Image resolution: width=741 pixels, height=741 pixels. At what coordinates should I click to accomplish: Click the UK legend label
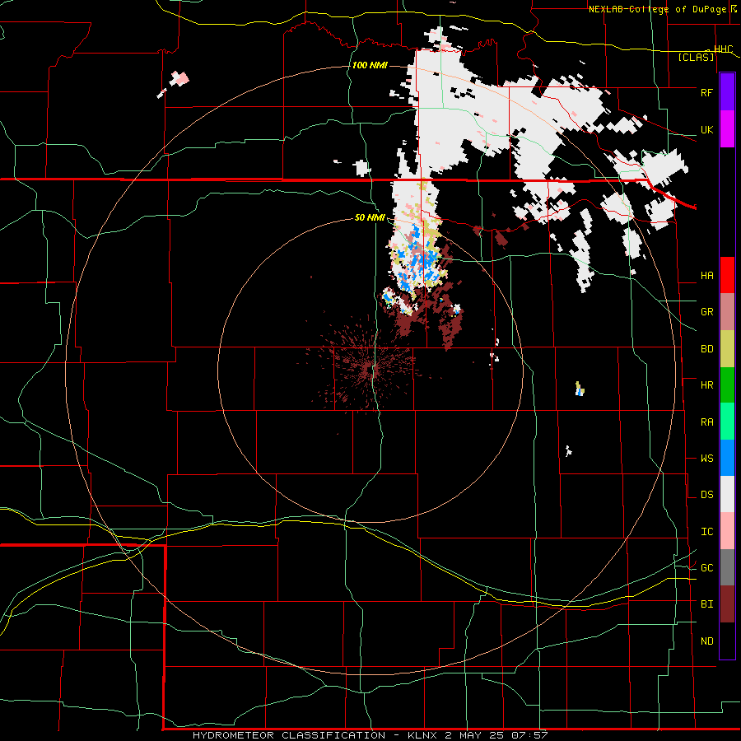click(x=706, y=129)
